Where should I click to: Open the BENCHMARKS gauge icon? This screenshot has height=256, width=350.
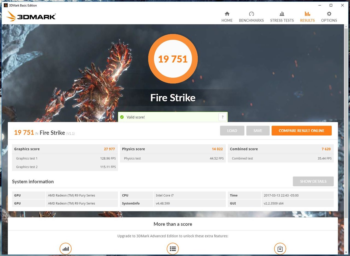click(x=252, y=14)
